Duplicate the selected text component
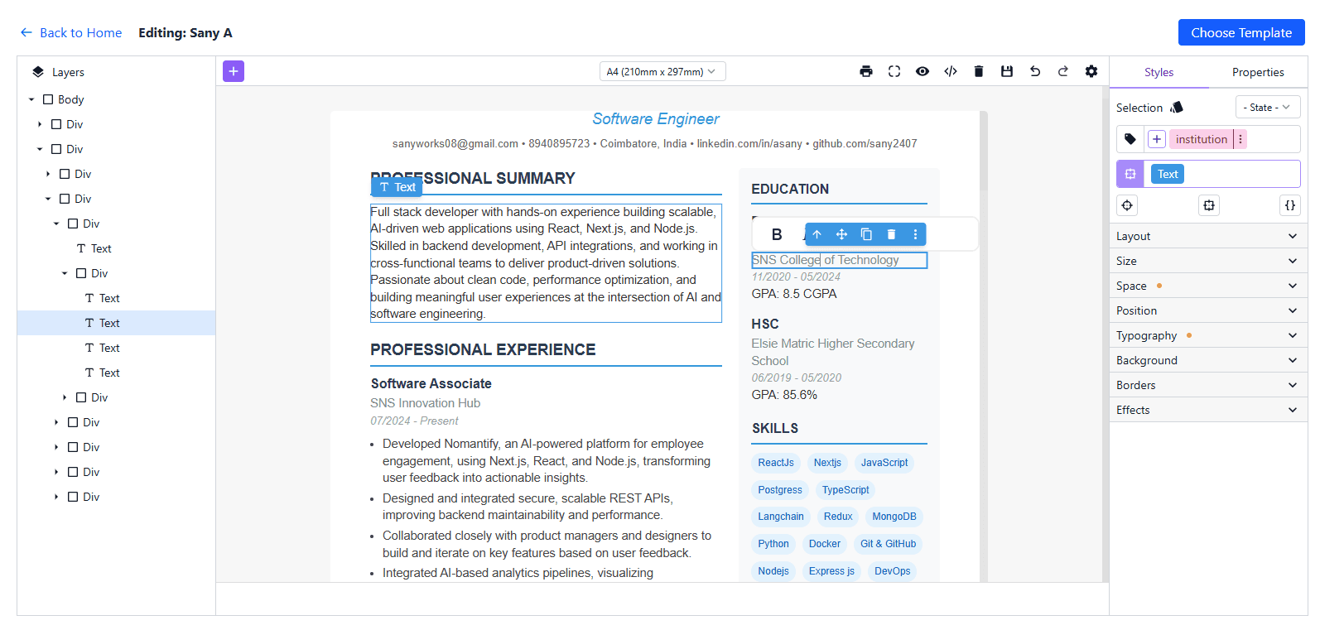 pyautogui.click(x=866, y=234)
